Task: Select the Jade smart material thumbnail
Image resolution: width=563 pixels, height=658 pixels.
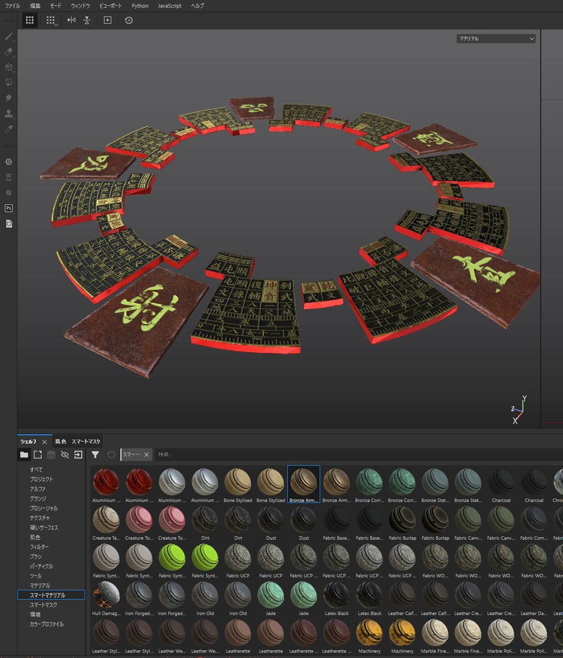Action: tap(271, 595)
